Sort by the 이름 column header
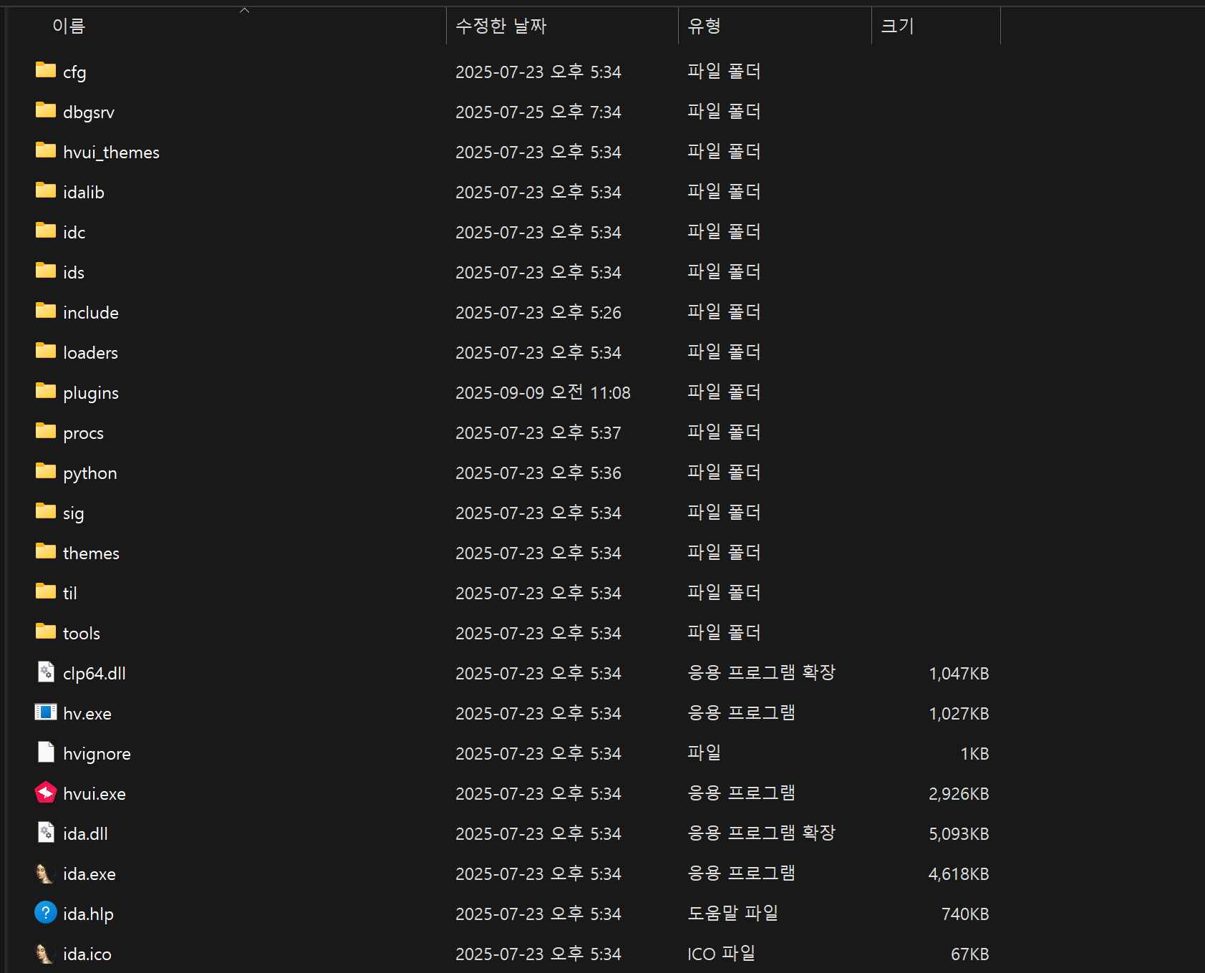The height and width of the screenshot is (973, 1205). tap(69, 26)
